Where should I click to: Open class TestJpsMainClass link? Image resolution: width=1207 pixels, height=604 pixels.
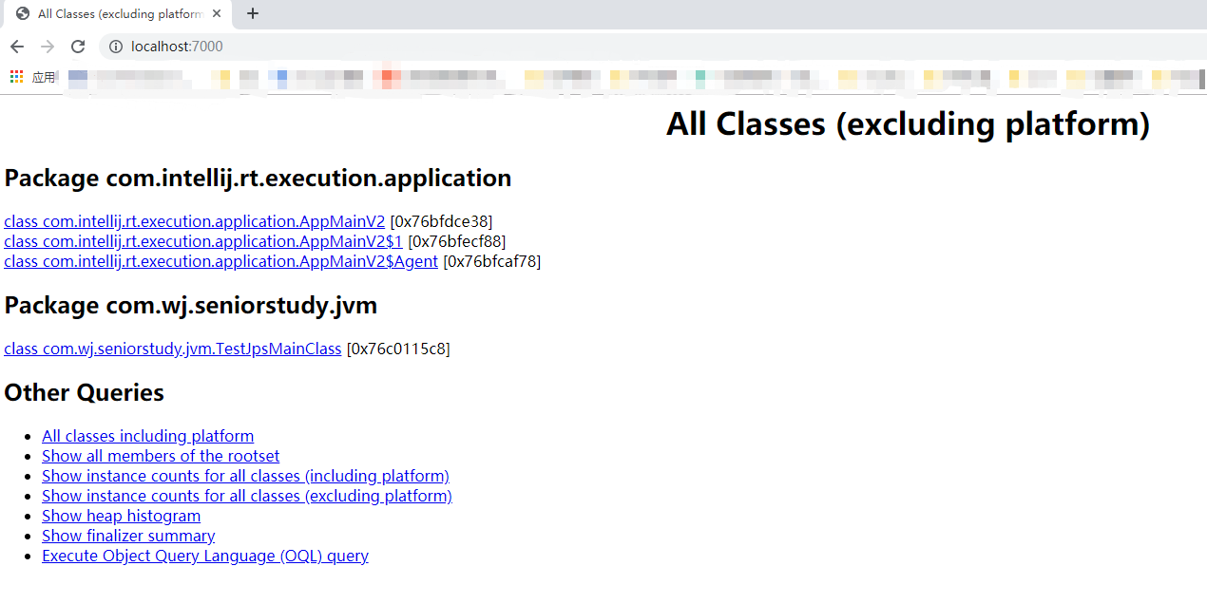click(x=173, y=349)
